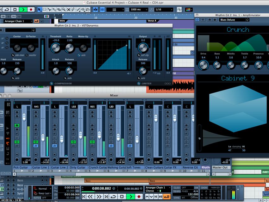Select the Glue tool in the toolbar
The height and width of the screenshot is (202, 269).
tap(54, 9)
